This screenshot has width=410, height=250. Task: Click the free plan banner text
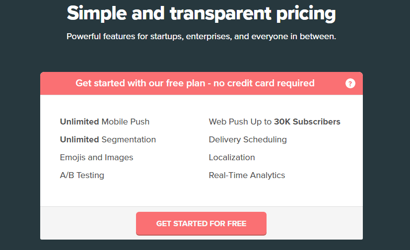[195, 83]
